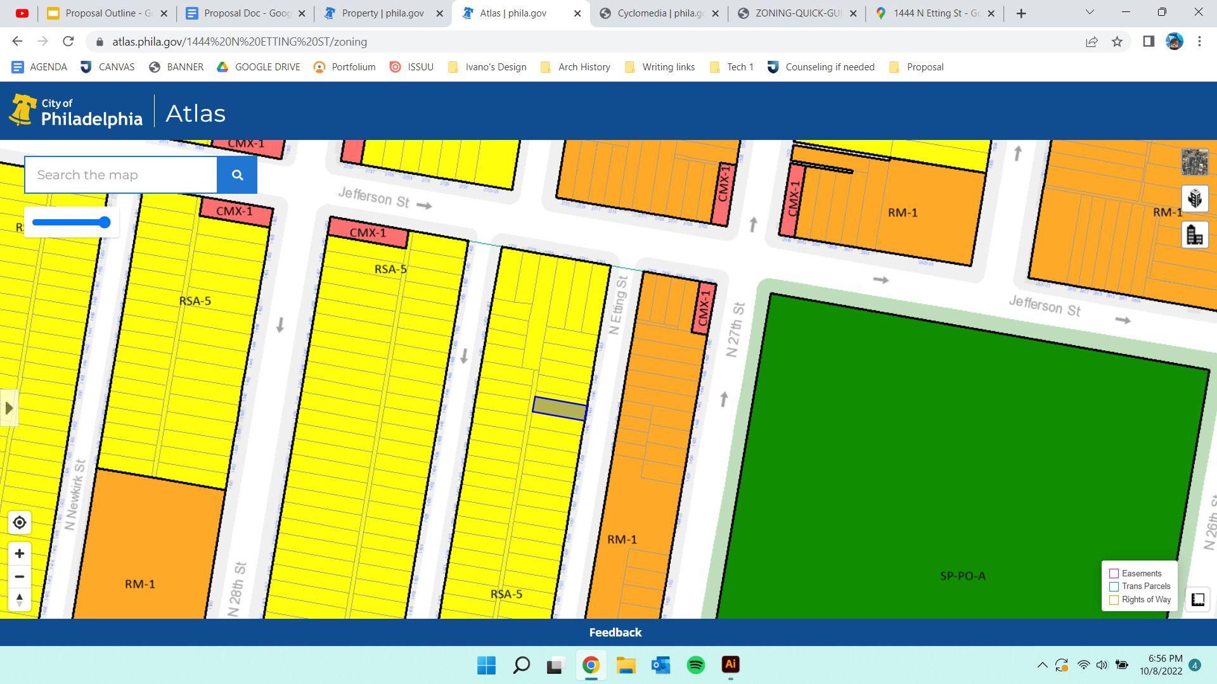Open the oblique building view tool
This screenshot has height=684, width=1217.
pos(1194,199)
